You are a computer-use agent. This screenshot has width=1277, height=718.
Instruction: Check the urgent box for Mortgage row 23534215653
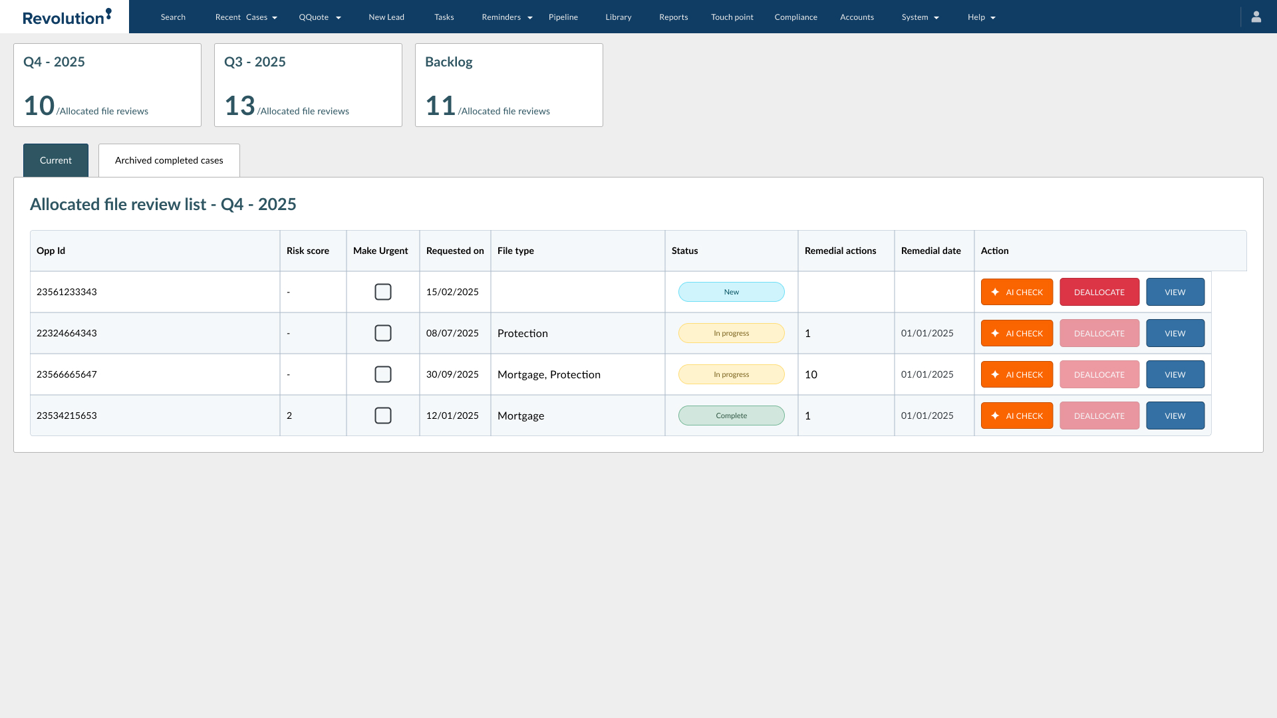(382, 416)
